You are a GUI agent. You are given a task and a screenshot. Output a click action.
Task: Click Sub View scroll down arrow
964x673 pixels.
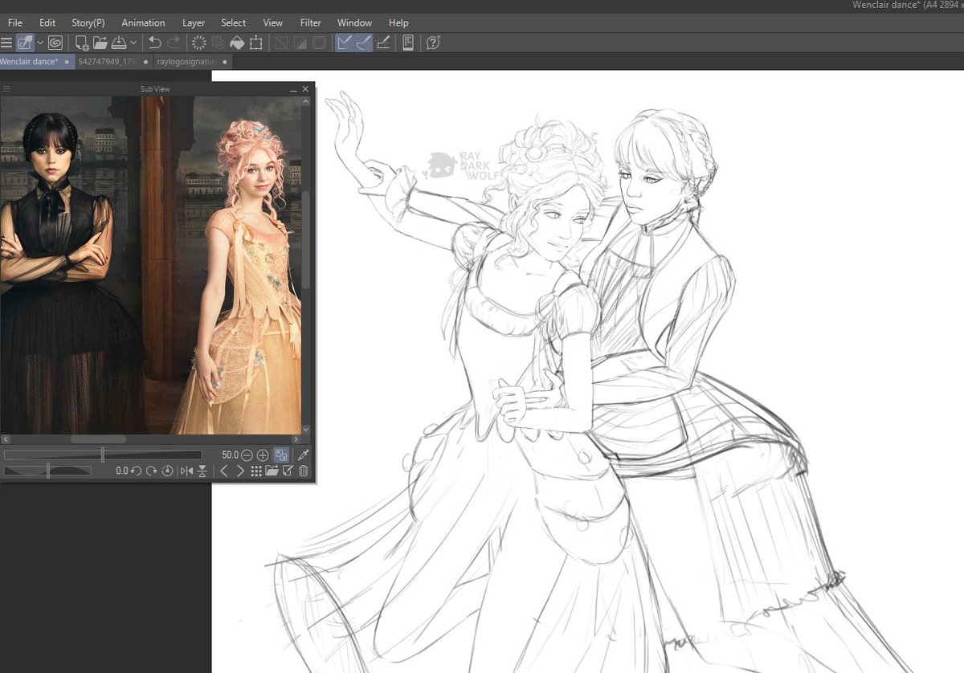click(x=305, y=430)
